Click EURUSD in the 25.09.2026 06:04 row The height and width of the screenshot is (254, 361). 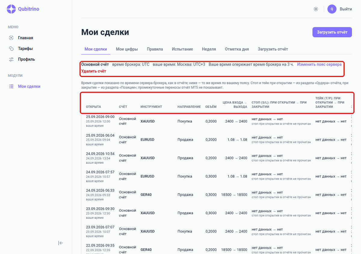tap(147, 140)
